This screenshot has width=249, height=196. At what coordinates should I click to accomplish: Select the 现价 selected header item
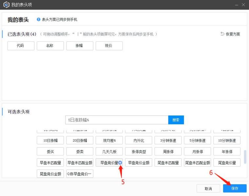point(109,46)
